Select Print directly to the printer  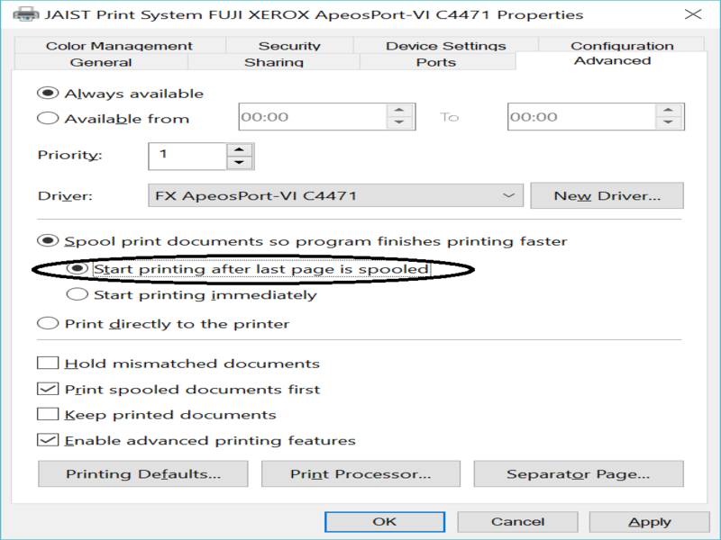tap(45, 323)
